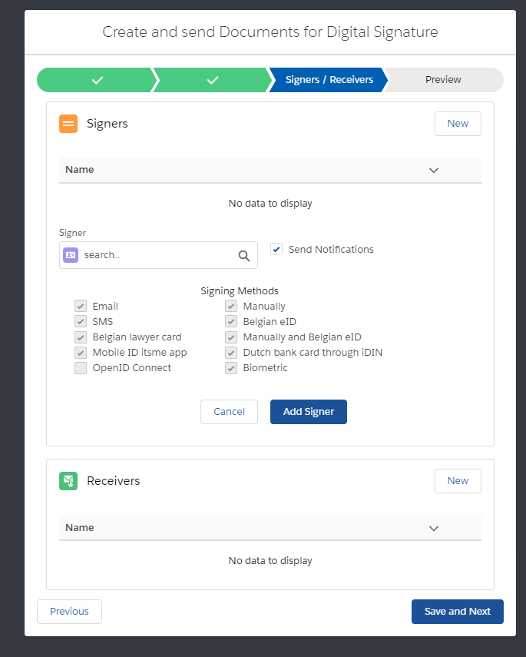Click New in the Receivers section
Viewport: 526px width, 657px height.
[458, 481]
